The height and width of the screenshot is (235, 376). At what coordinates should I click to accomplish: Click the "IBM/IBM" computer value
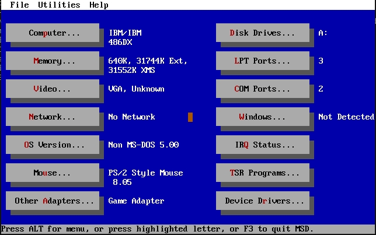click(x=125, y=33)
